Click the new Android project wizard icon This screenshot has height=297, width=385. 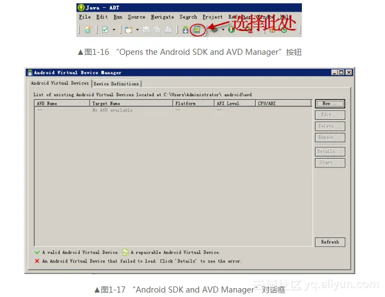88,30
